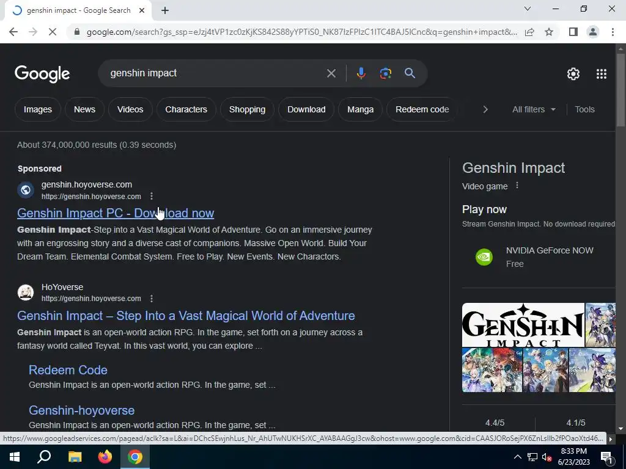
Task: Open the muted volume tray icon
Action: coord(547,457)
